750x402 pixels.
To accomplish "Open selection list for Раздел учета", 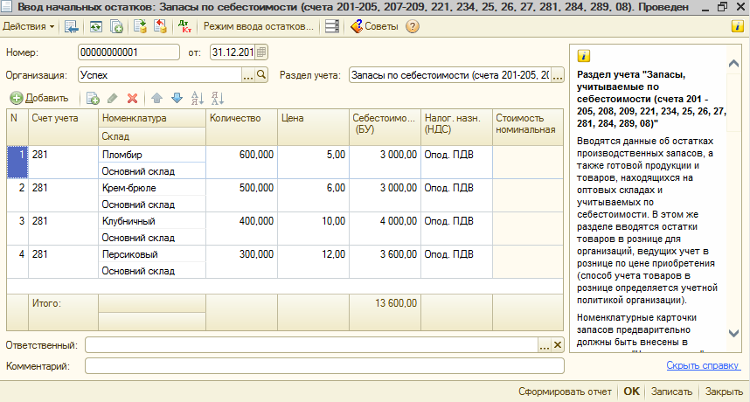I will 558,75.
